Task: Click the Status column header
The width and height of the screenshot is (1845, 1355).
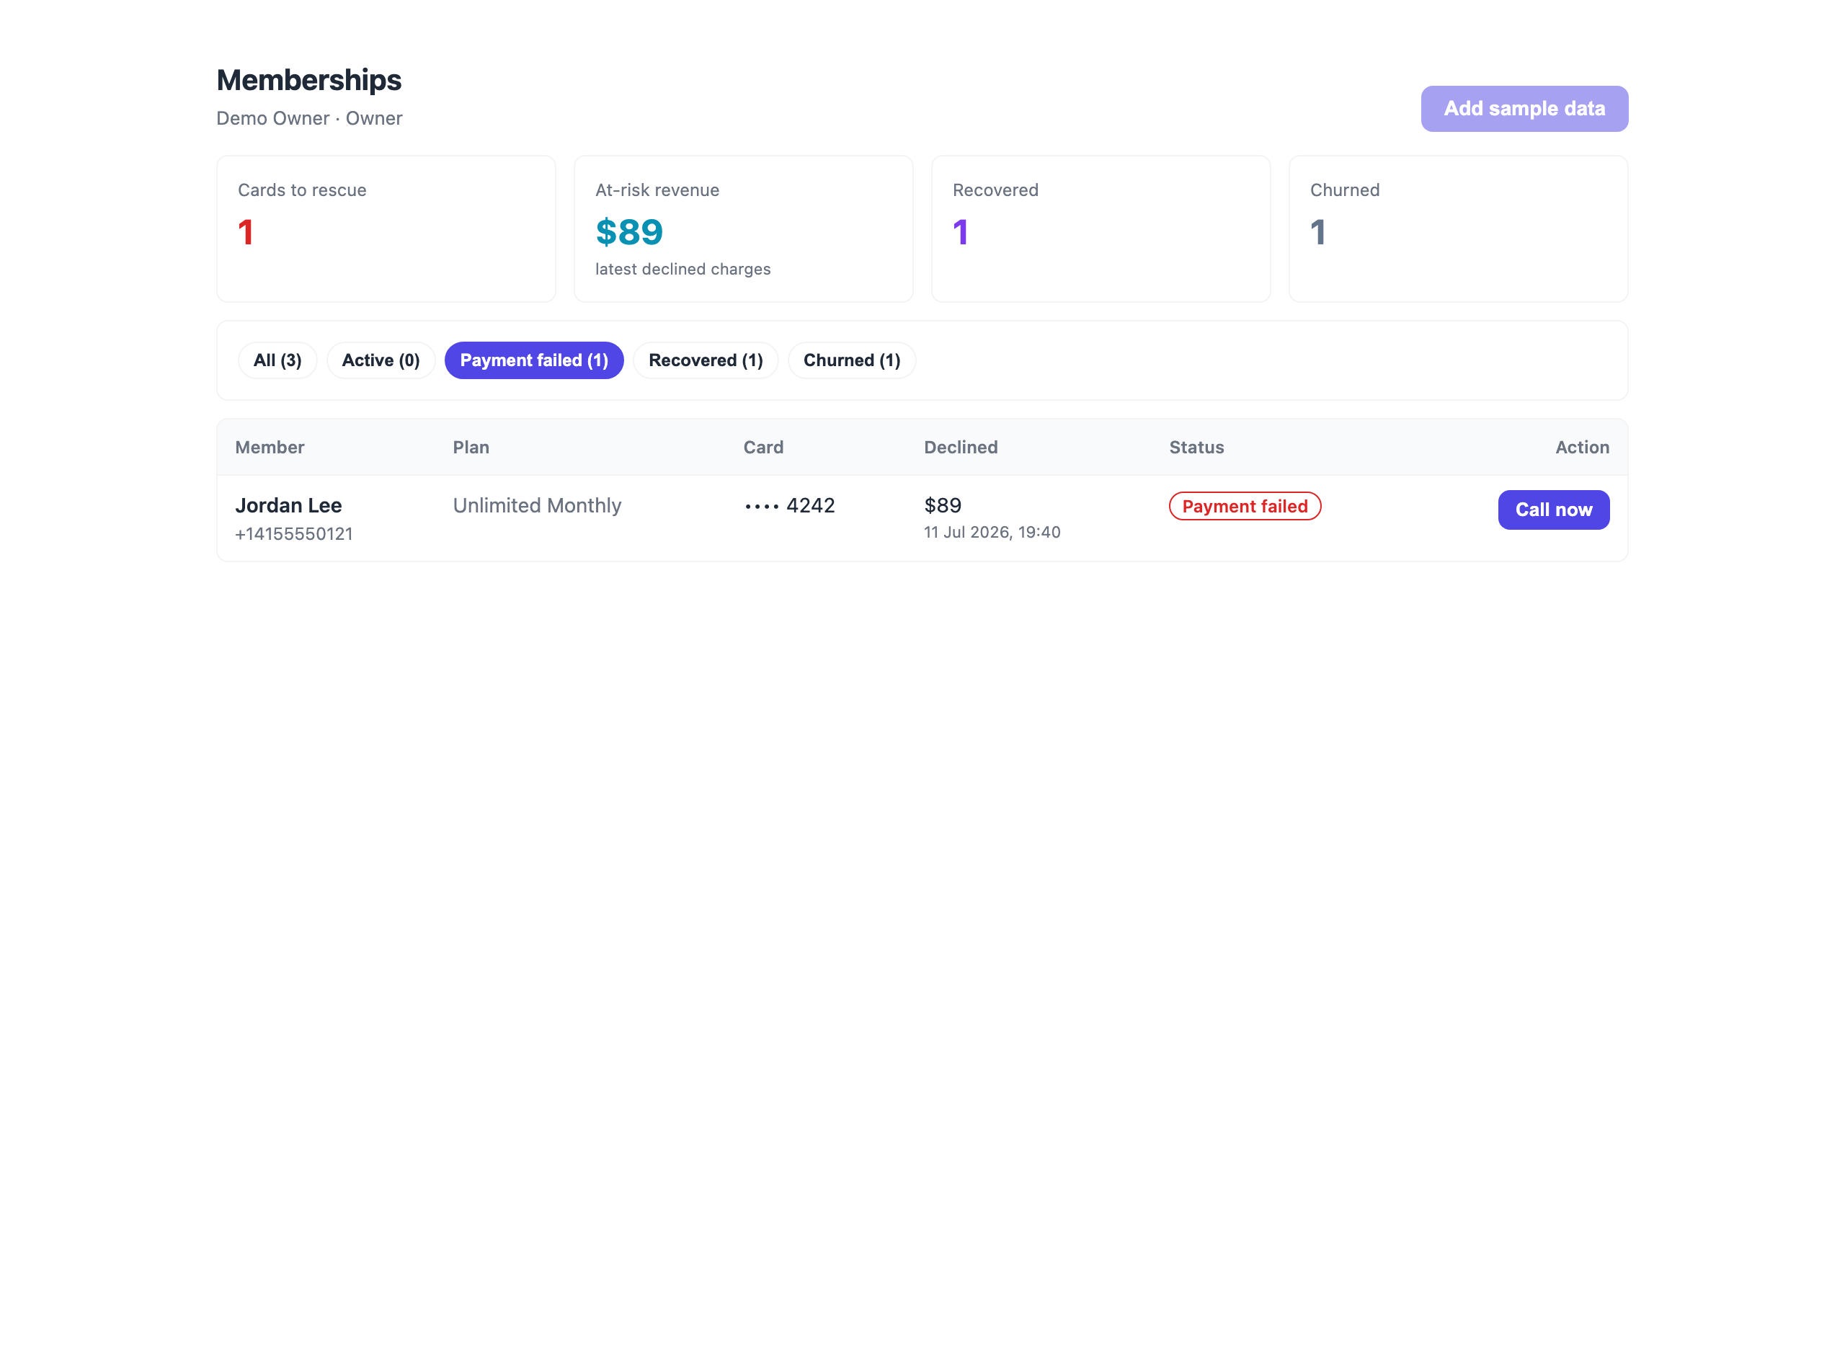Action: 1196,447
